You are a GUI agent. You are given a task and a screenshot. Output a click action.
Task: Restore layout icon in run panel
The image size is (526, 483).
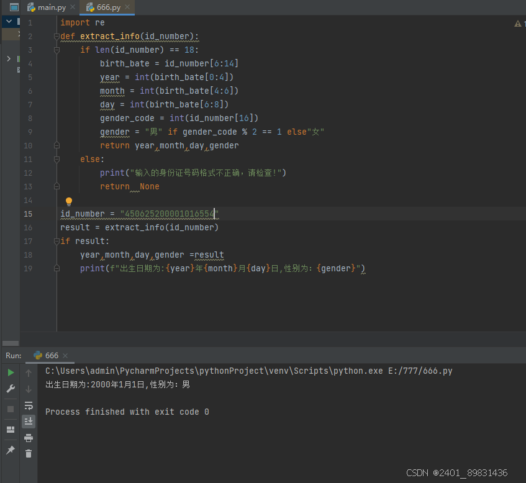(x=11, y=430)
